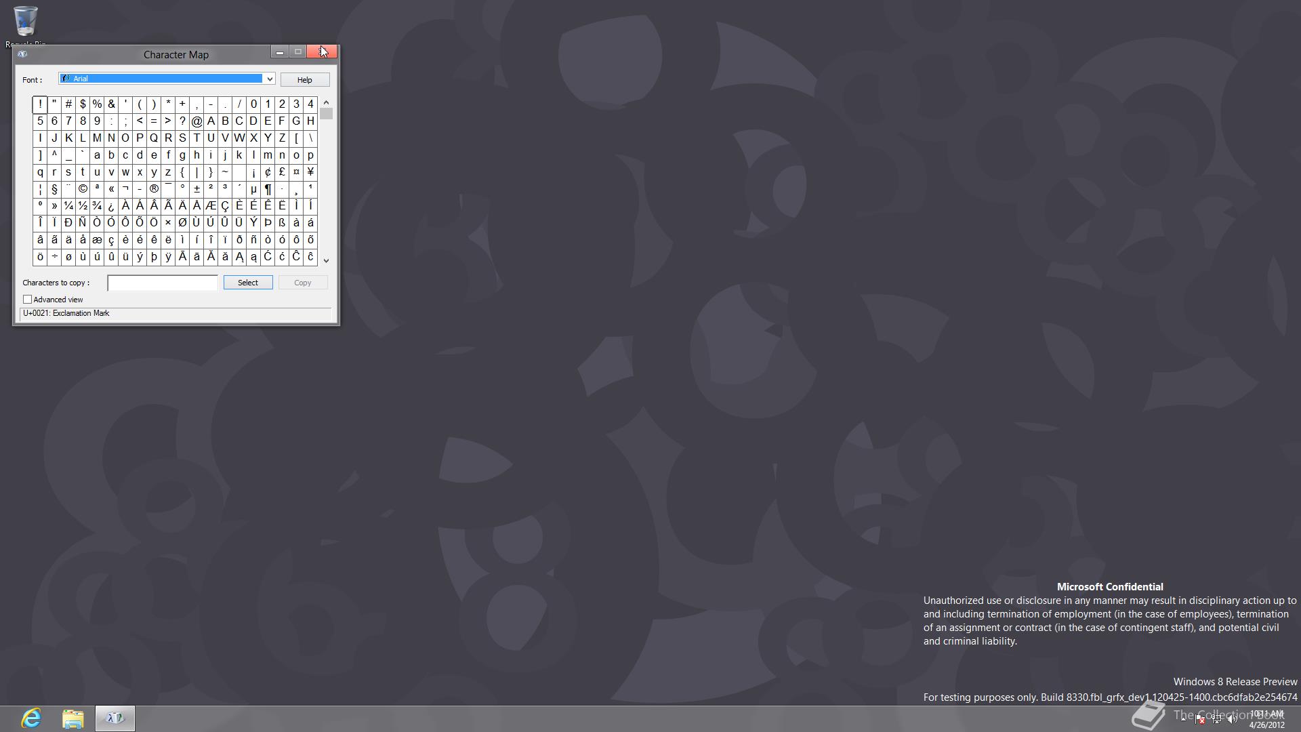Choose the one-half ½ fraction cell

pos(83,206)
